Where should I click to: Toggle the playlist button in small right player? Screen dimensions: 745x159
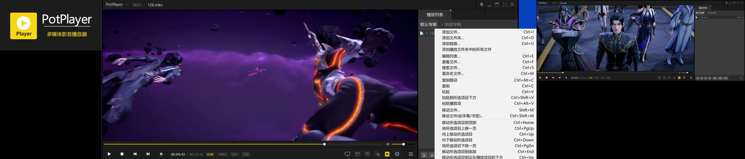(679, 78)
